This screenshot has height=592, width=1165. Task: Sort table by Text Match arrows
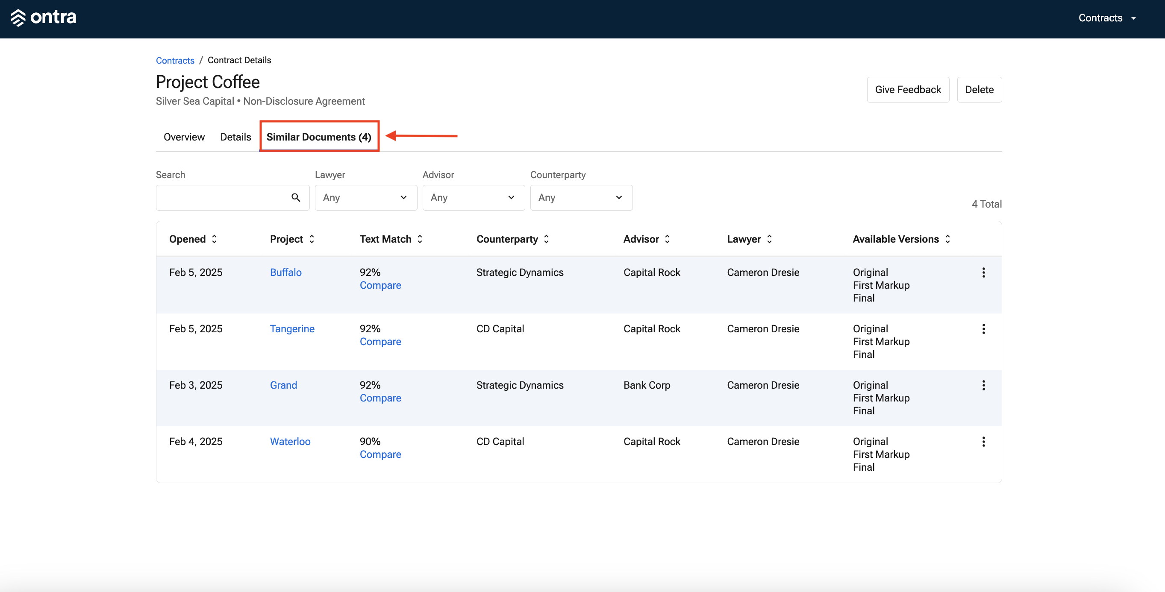point(420,239)
